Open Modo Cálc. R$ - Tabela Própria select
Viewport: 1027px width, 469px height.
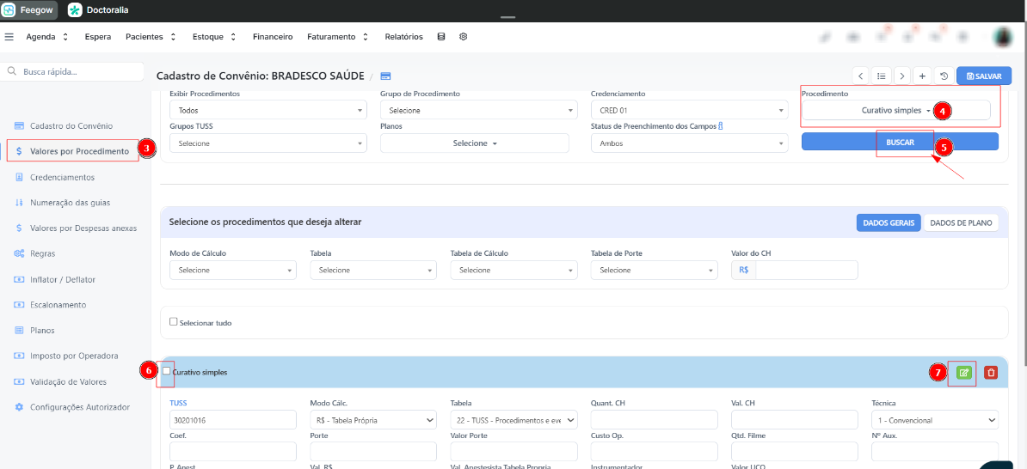coord(373,420)
